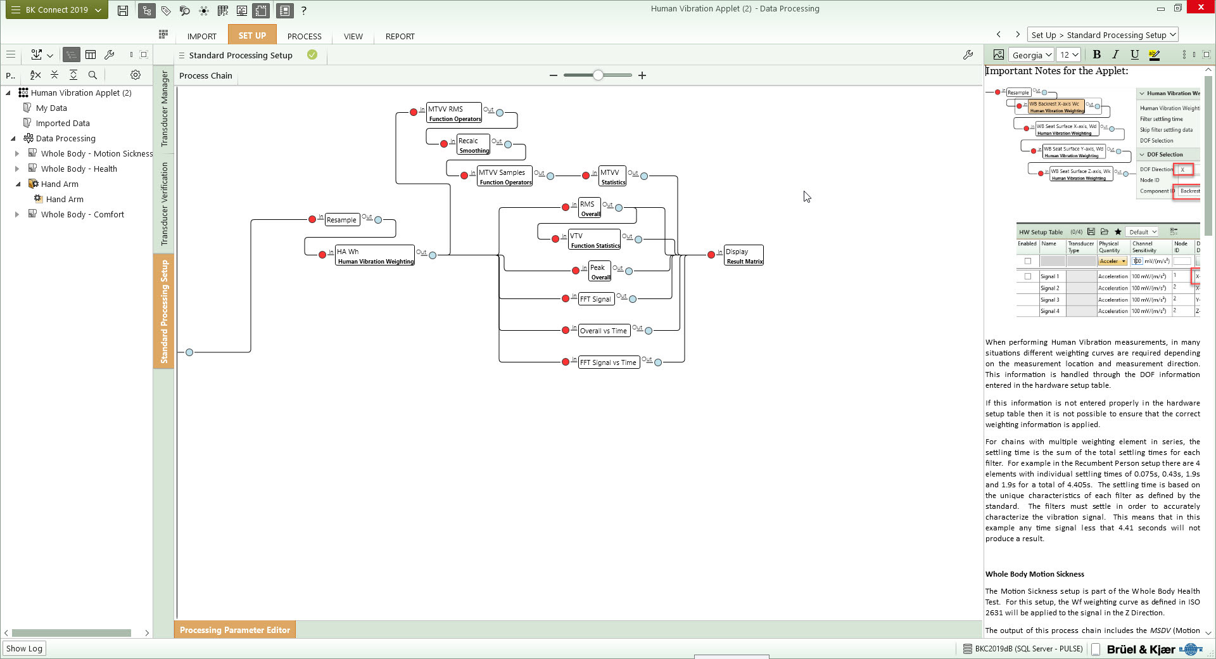Click the process chain zoom slider handle
Image resolution: width=1216 pixels, height=659 pixels.
point(598,75)
